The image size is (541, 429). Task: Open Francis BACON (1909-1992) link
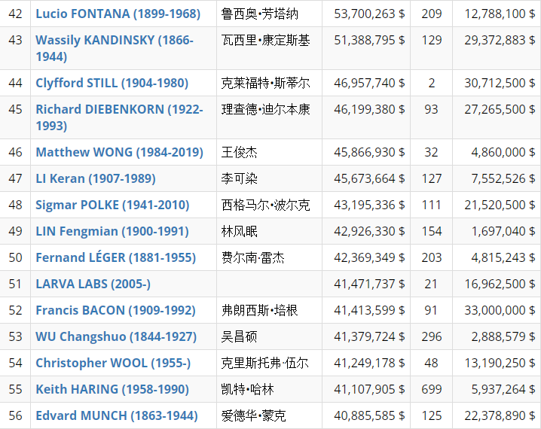[x=115, y=311]
